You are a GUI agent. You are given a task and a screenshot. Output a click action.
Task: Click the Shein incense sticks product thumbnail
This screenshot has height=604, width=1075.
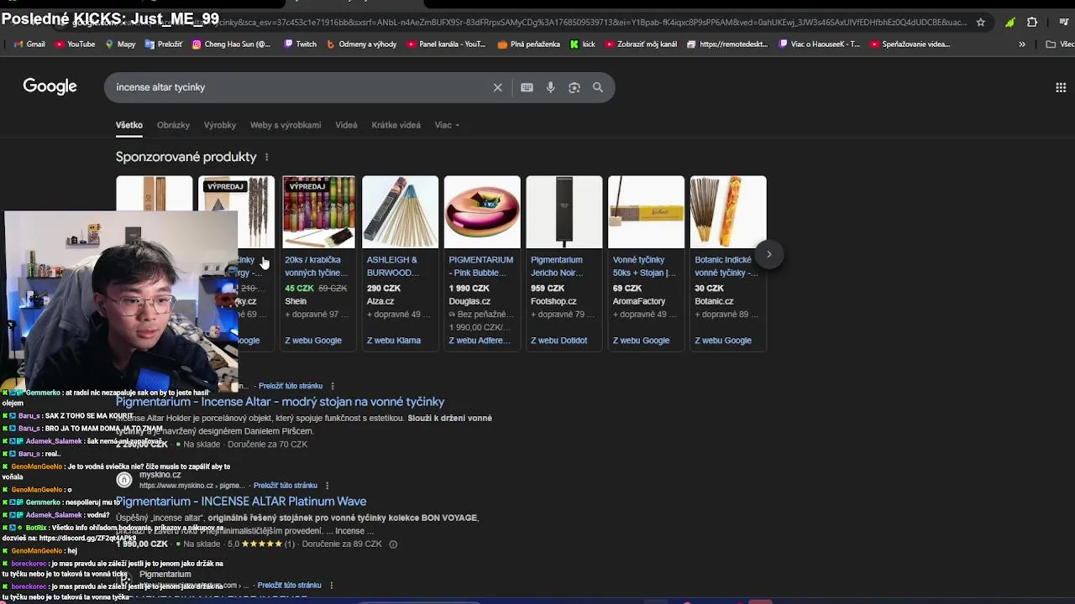[x=318, y=212]
